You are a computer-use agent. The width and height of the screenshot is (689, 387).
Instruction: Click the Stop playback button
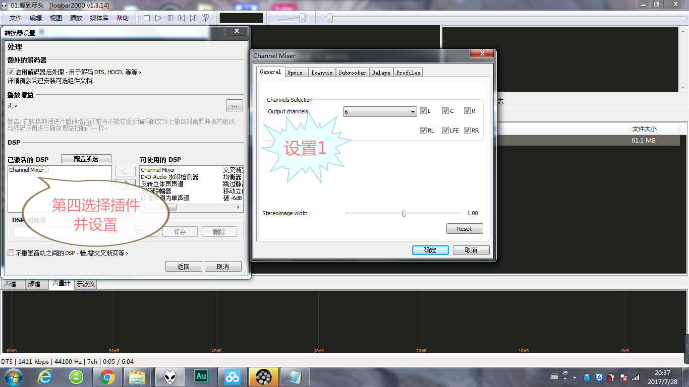pos(147,18)
